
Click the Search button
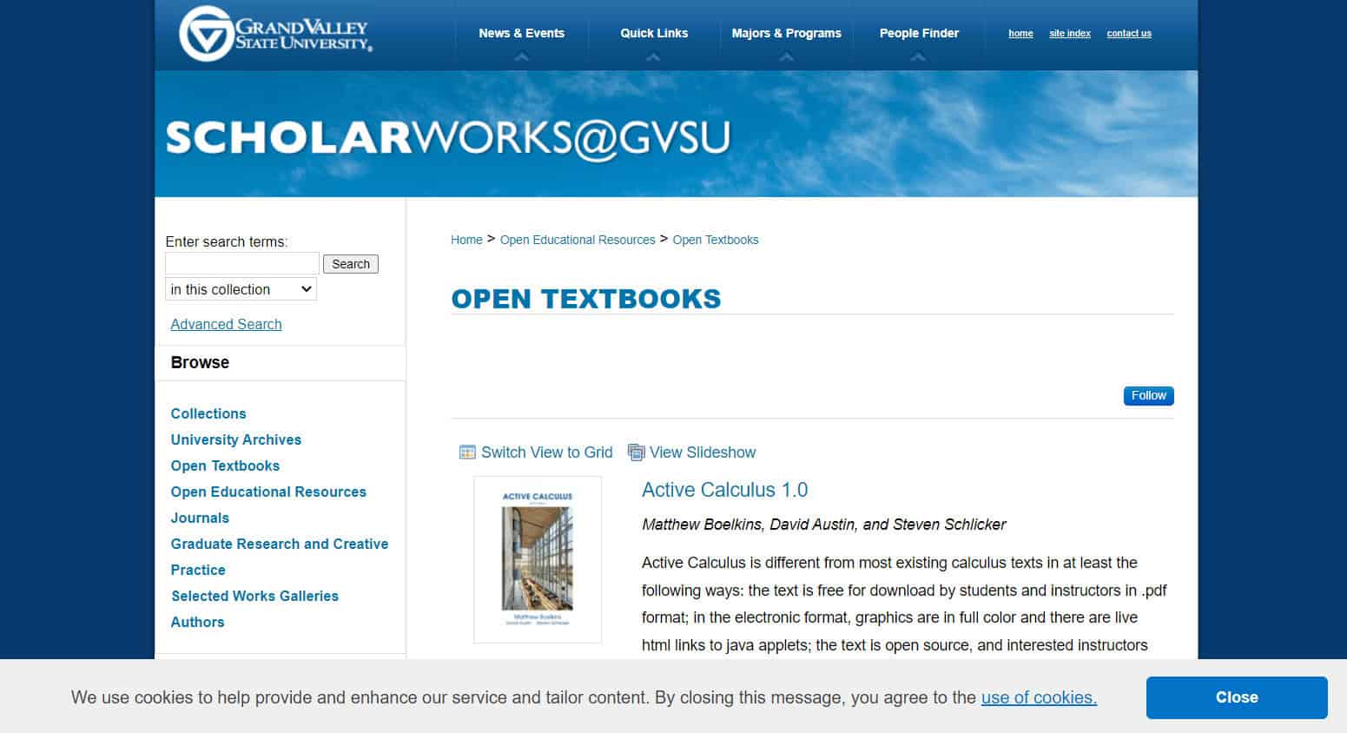coord(351,264)
